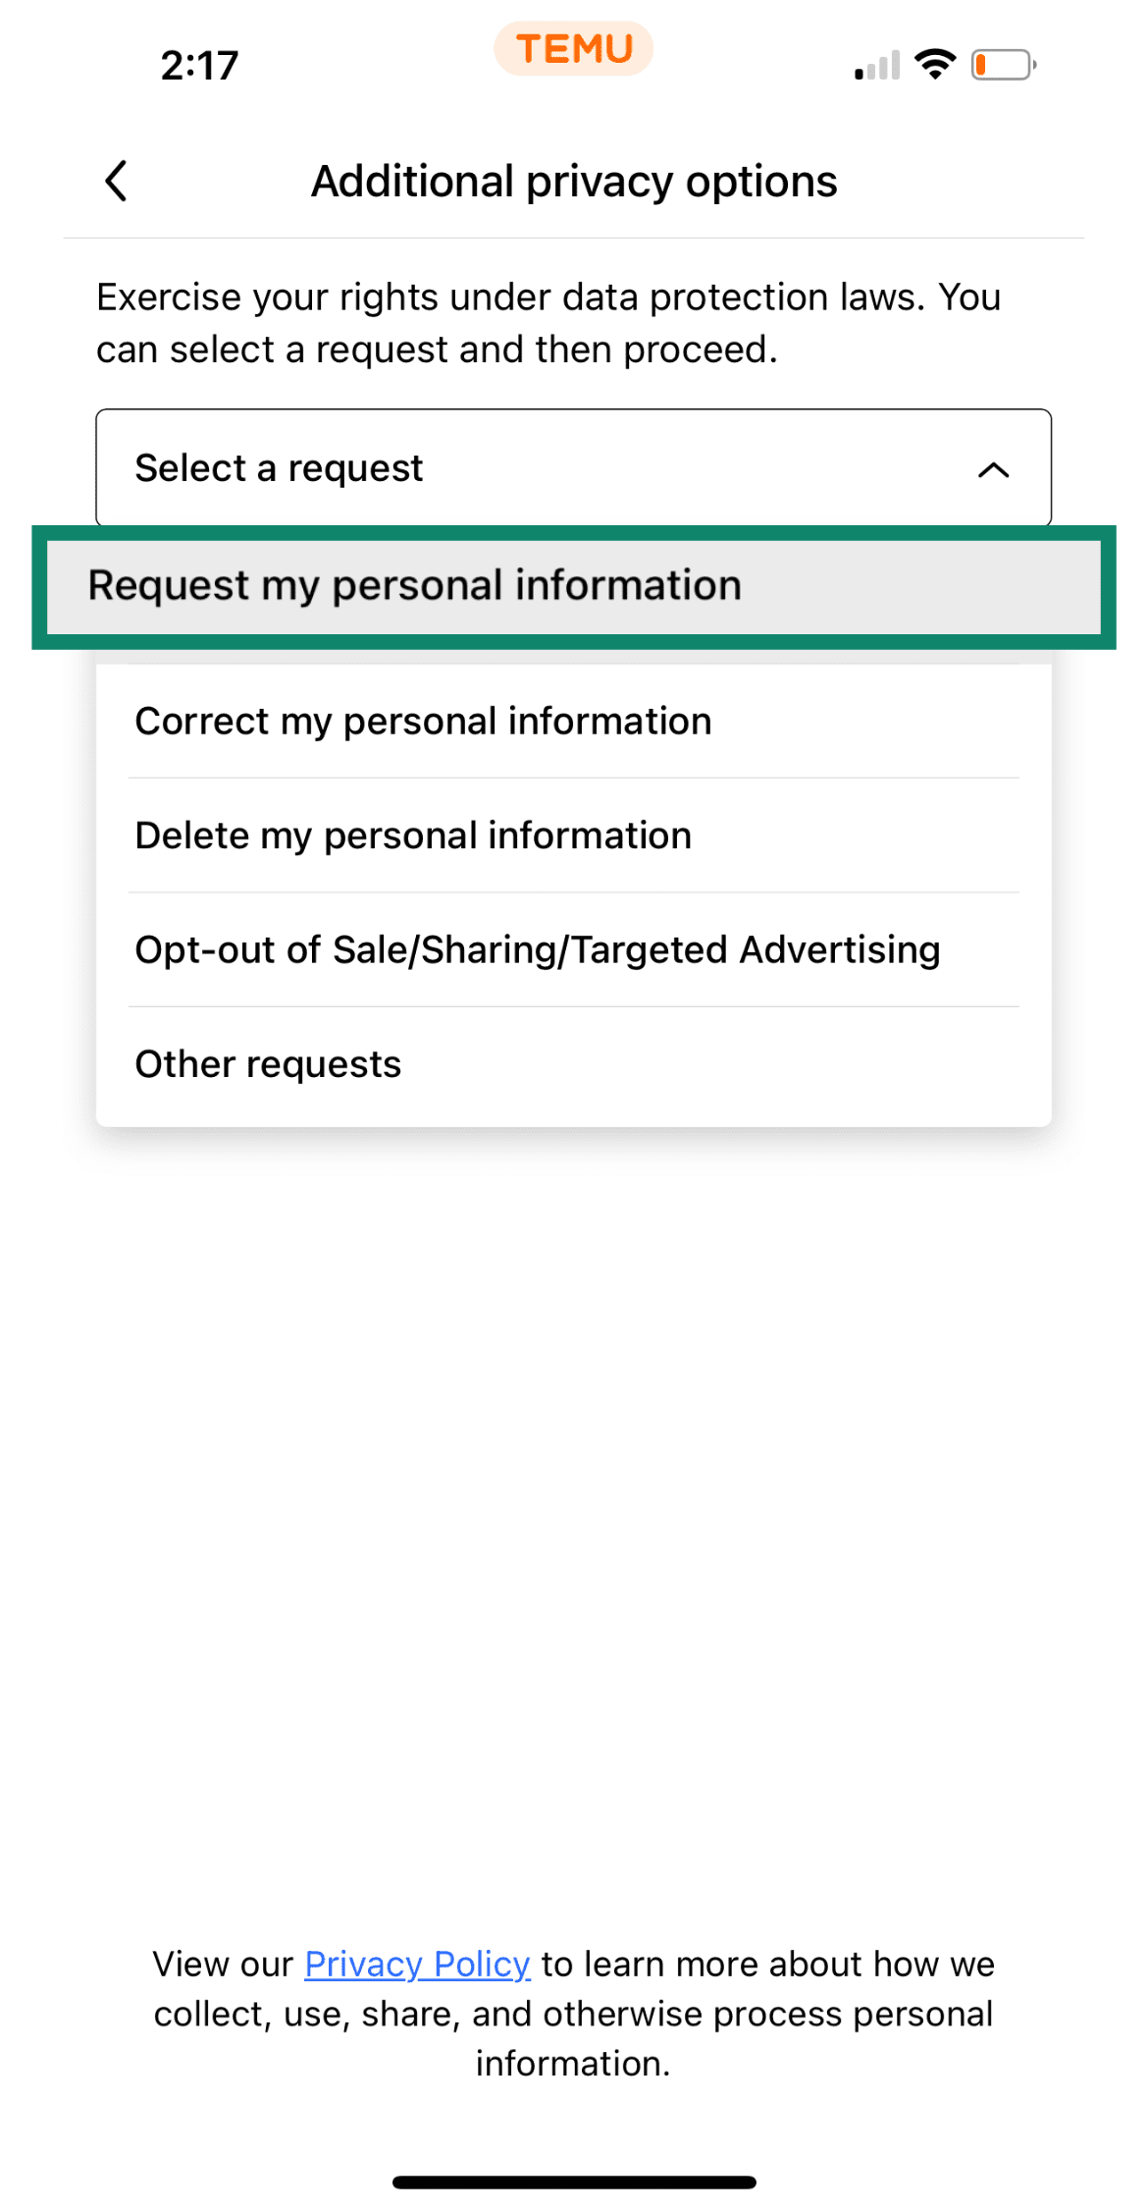Tap the clock showing 2:17
Image resolution: width=1148 pixels, height=2210 pixels.
tap(197, 65)
